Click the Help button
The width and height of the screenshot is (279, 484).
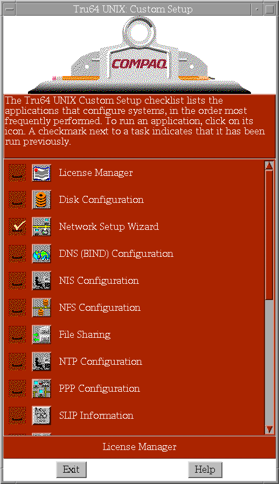point(205,469)
